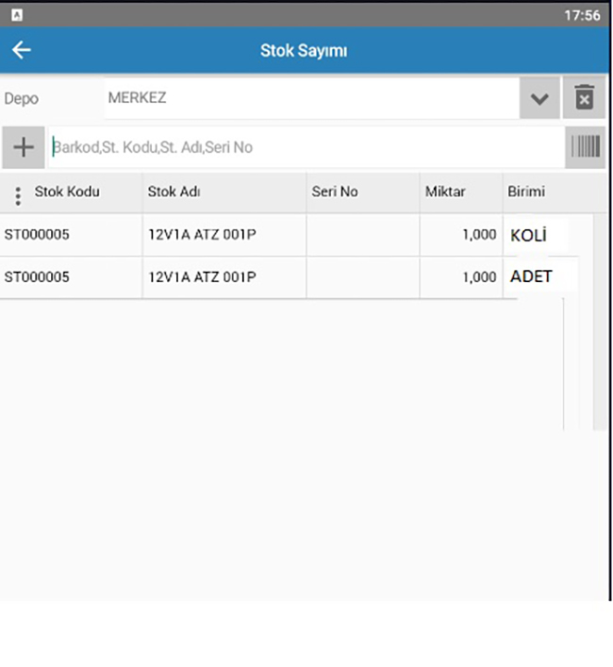This screenshot has width=613, height=667.
Task: Click the 1,000 quantity in ADET row
Action: 479,277
